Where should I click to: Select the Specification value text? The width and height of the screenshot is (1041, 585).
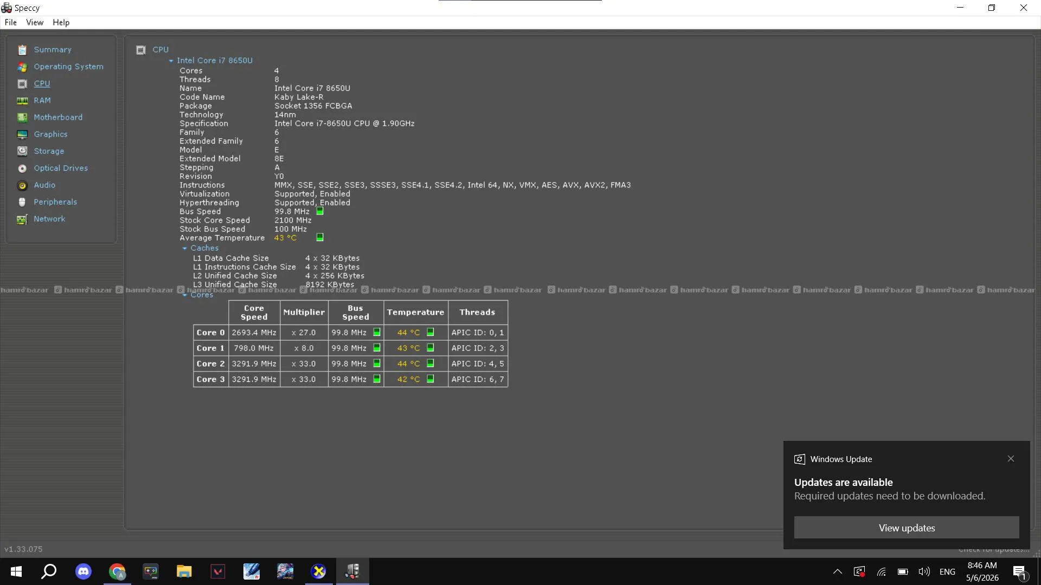344,123
